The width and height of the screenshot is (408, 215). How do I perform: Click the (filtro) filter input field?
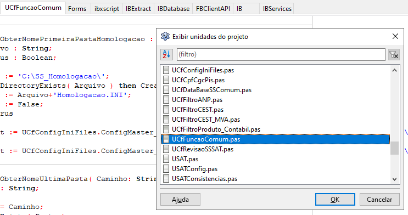(281, 54)
